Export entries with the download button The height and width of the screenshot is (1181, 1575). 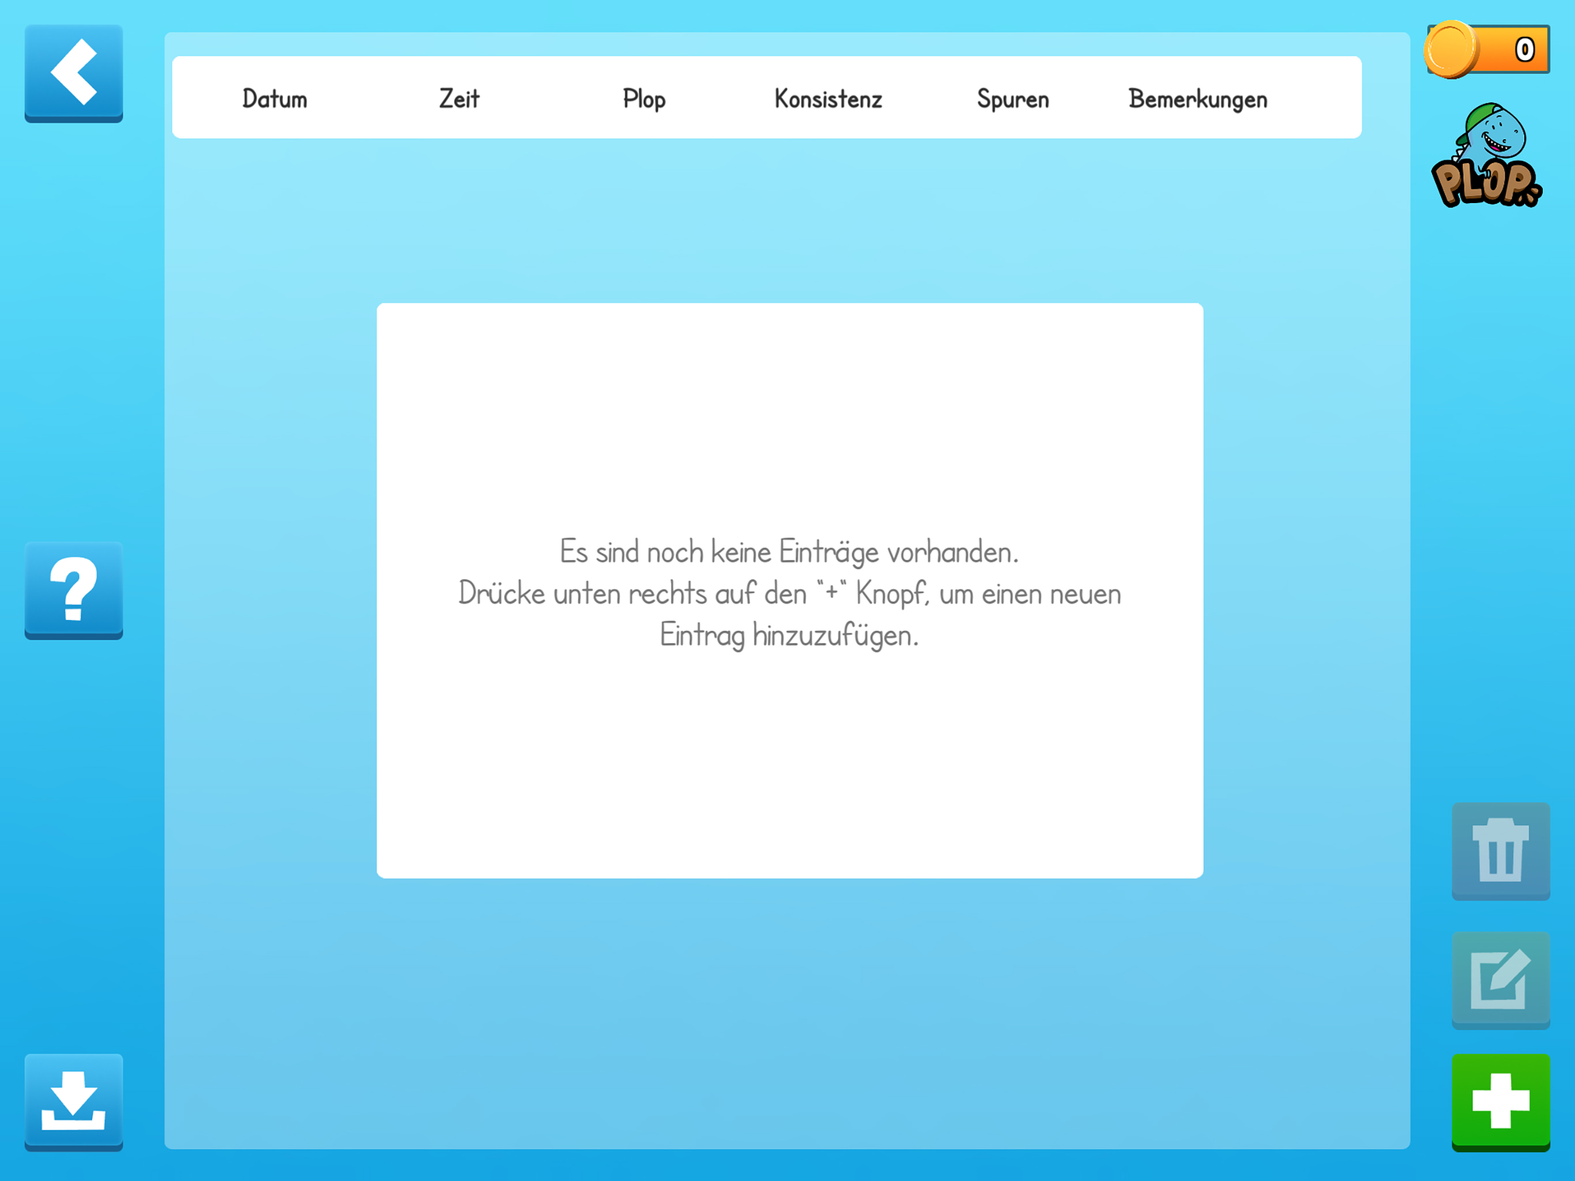(x=73, y=1102)
